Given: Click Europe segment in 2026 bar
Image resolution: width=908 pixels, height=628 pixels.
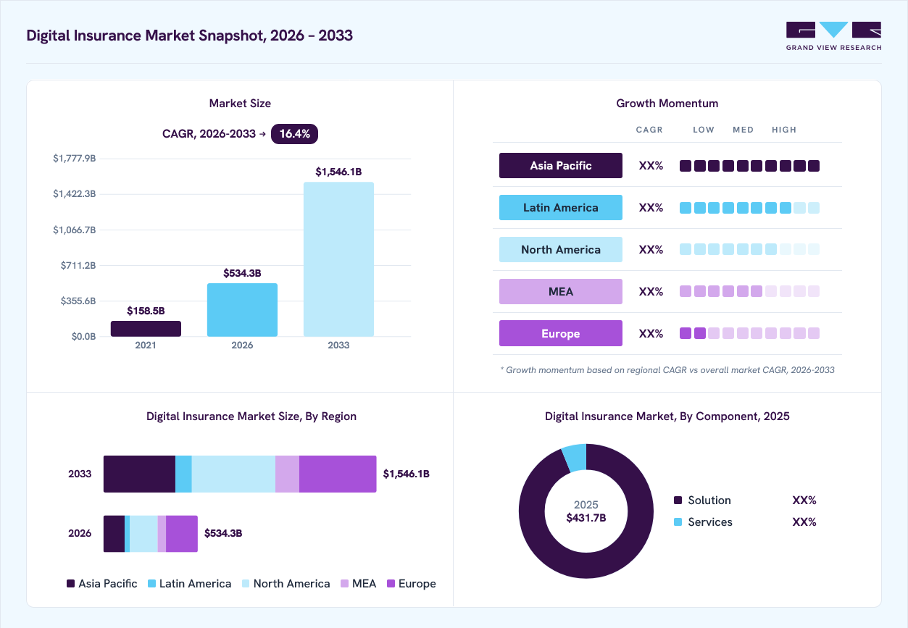Looking at the screenshot, I should click(x=182, y=534).
